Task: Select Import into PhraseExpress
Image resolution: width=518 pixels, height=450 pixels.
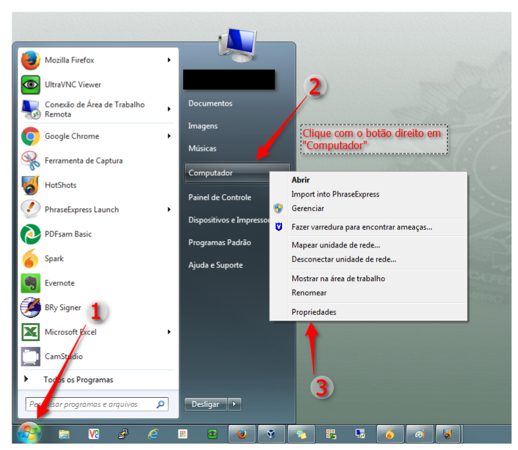Action: point(368,194)
